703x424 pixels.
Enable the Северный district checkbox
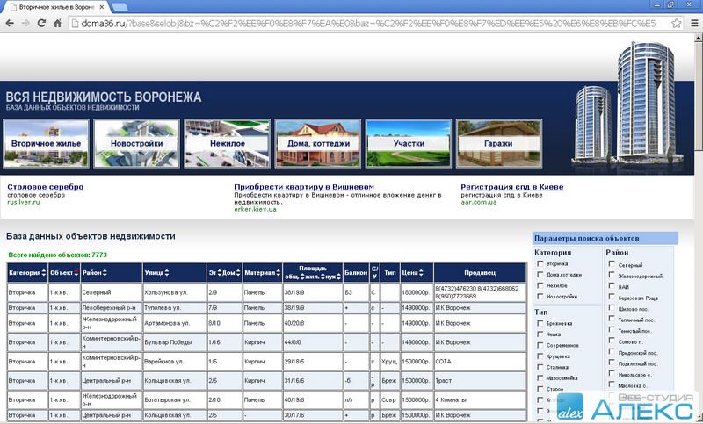tap(612, 264)
